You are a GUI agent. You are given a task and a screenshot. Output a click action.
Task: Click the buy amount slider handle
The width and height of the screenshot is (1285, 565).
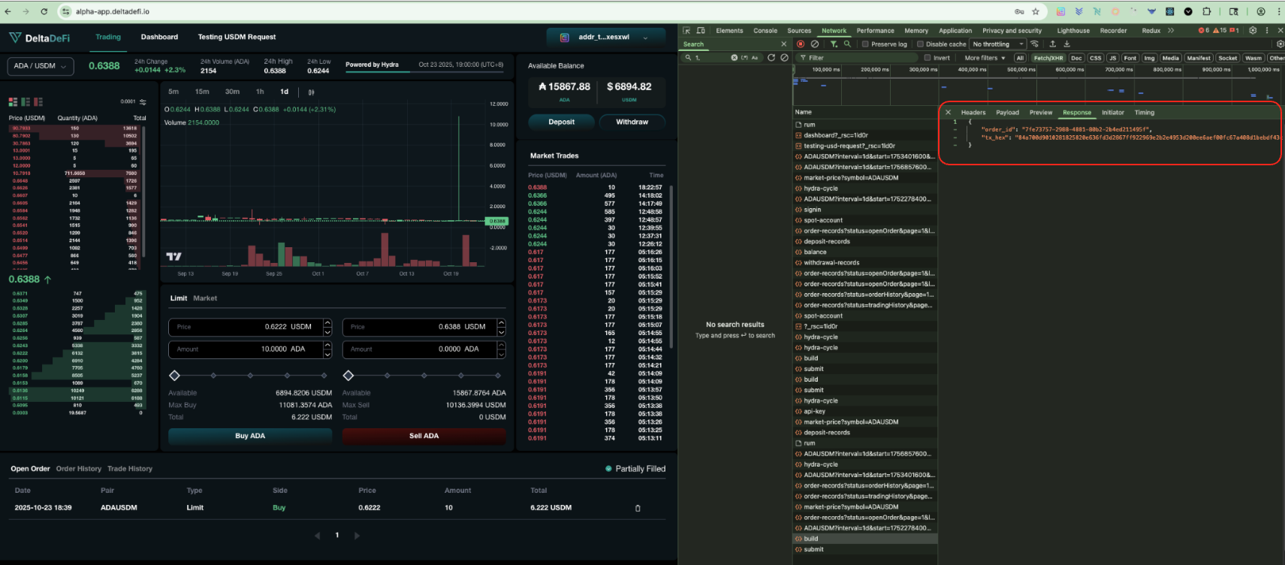pyautogui.click(x=175, y=375)
